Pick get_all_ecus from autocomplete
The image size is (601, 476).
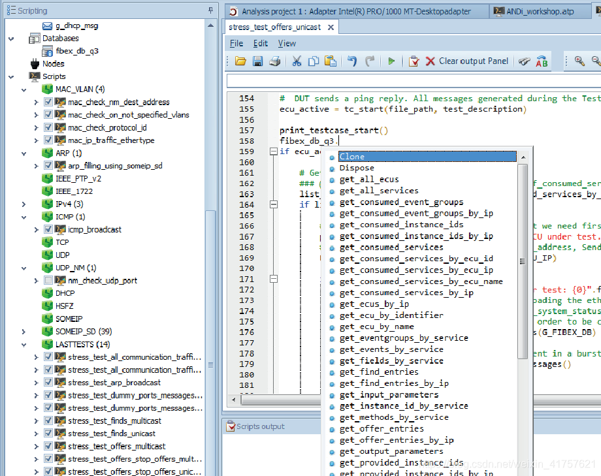pyautogui.click(x=368, y=179)
